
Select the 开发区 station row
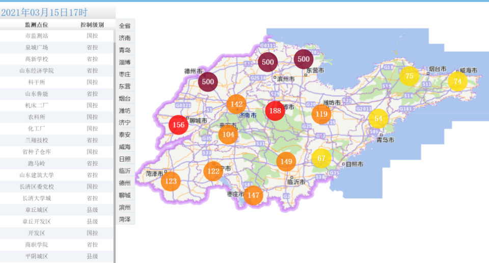[57, 233]
